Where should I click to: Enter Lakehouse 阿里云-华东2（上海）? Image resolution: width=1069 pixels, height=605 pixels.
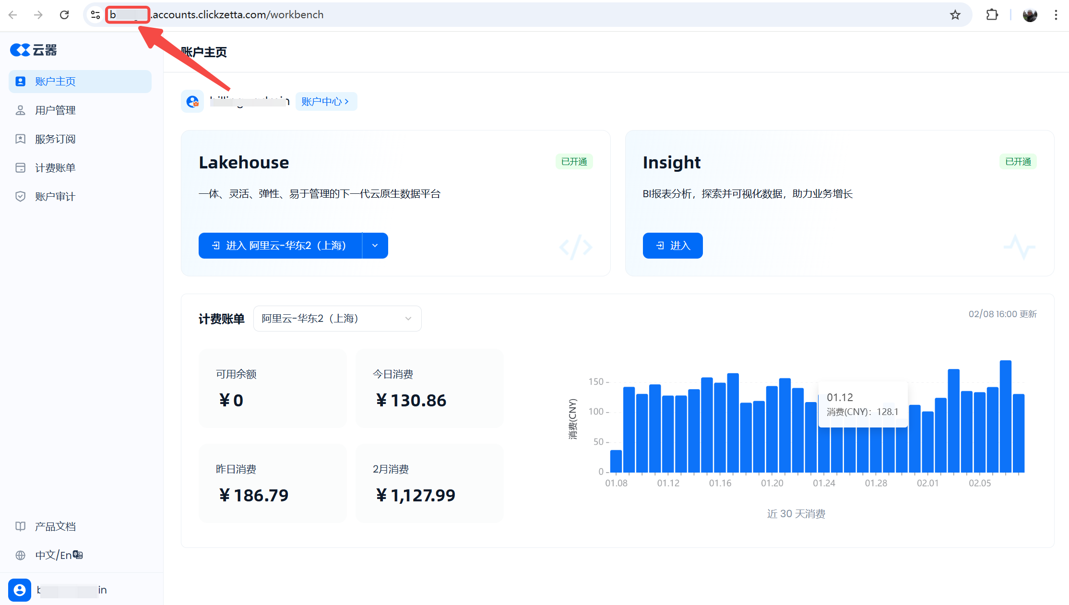click(x=280, y=246)
